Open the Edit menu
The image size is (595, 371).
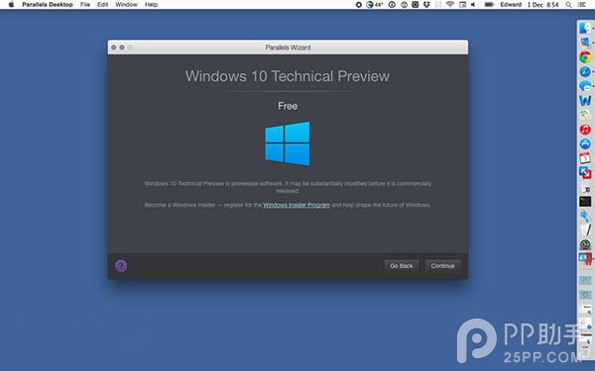pos(102,5)
